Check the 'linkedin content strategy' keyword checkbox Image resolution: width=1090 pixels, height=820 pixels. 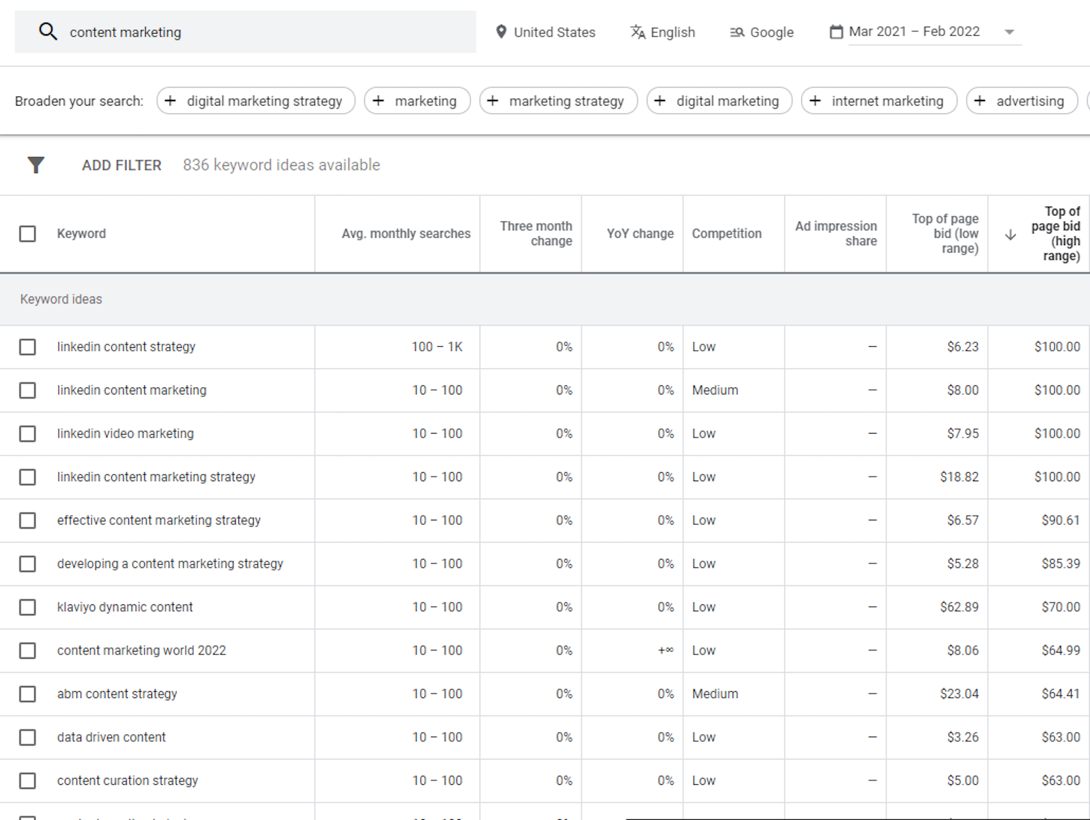[x=28, y=347]
